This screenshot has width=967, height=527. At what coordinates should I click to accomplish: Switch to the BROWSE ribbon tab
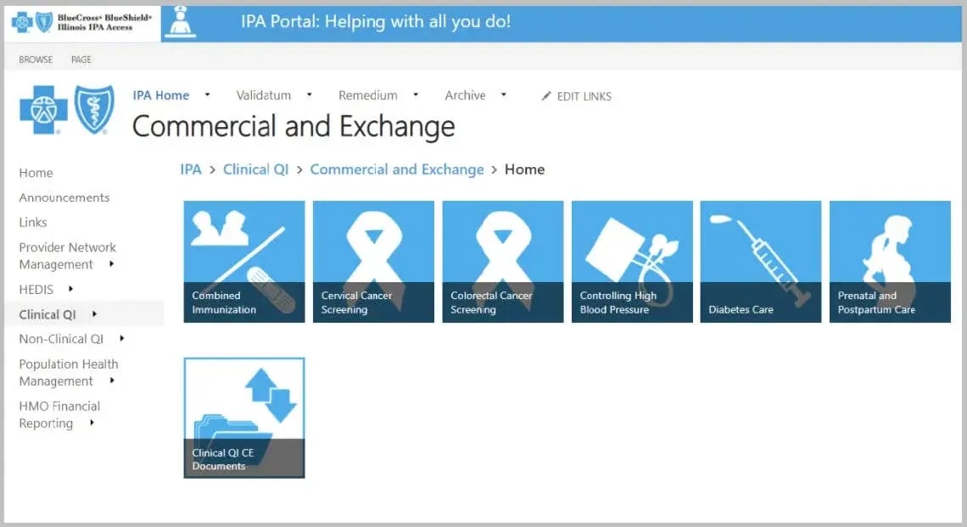[x=36, y=59]
